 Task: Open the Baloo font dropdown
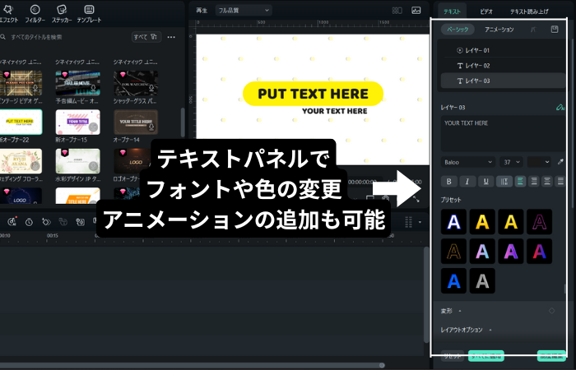pos(468,162)
